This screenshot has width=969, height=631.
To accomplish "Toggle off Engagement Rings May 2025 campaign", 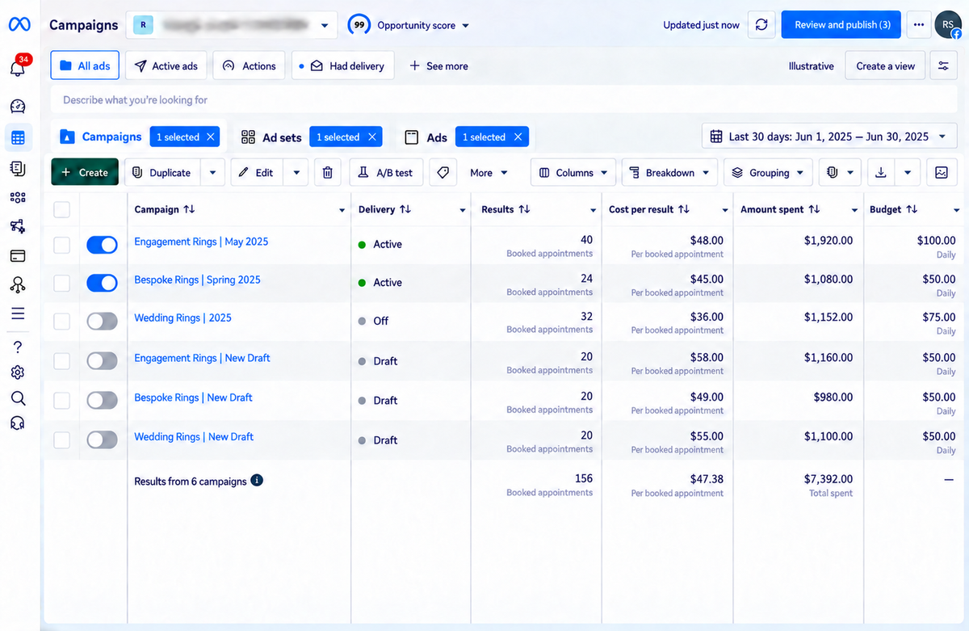I will pos(102,245).
